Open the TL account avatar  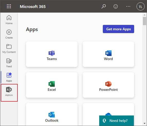140,7
